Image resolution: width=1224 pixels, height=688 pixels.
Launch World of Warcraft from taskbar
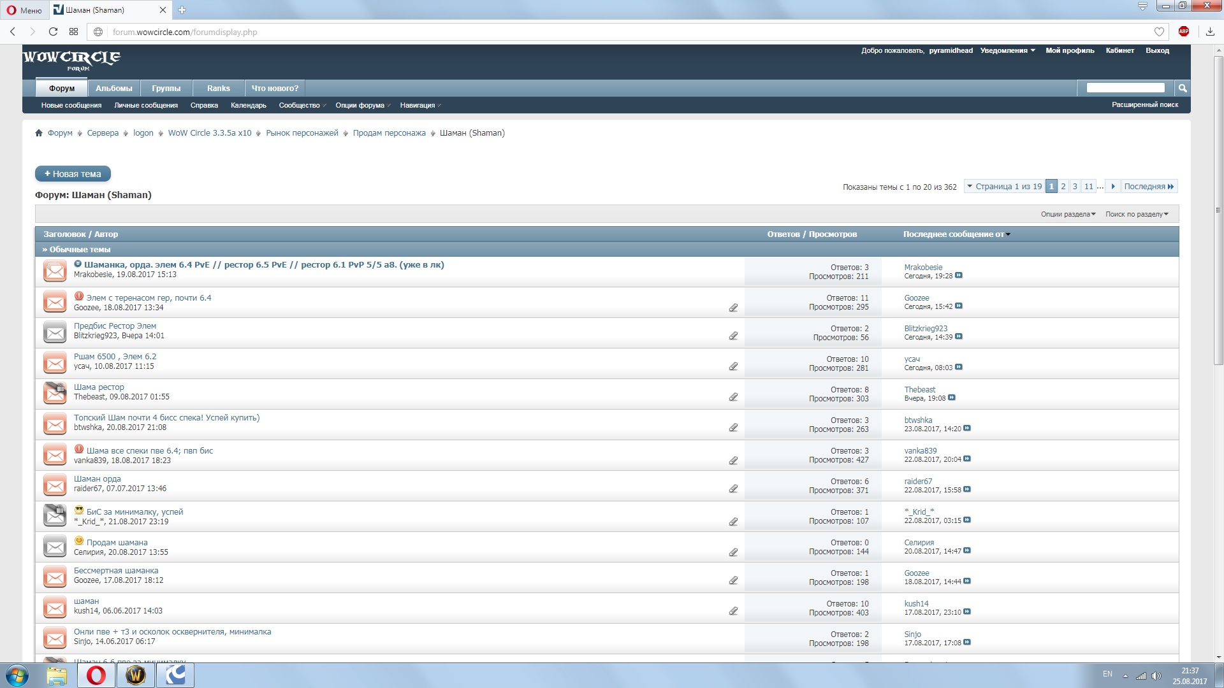point(135,675)
